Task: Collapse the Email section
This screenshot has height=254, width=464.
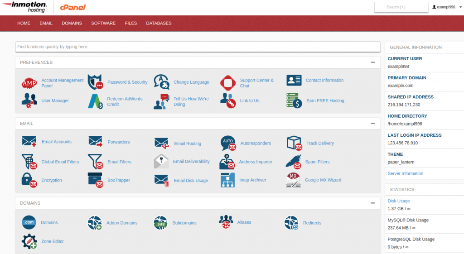Action: coord(372,123)
